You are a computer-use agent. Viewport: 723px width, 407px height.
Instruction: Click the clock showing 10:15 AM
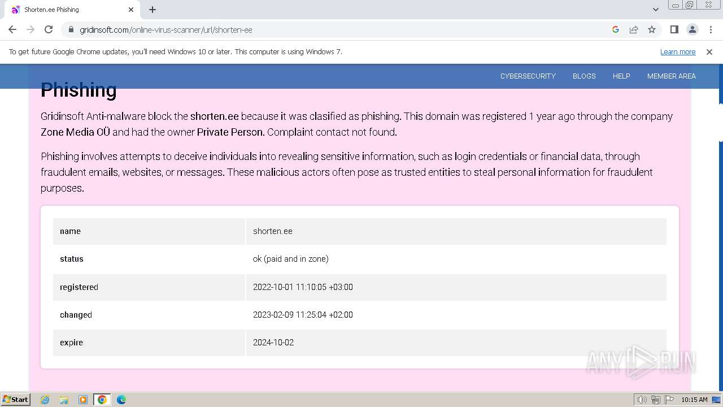tap(694, 400)
